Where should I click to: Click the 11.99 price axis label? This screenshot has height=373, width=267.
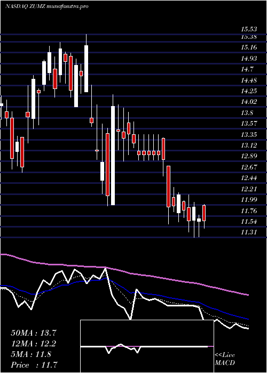249,200
